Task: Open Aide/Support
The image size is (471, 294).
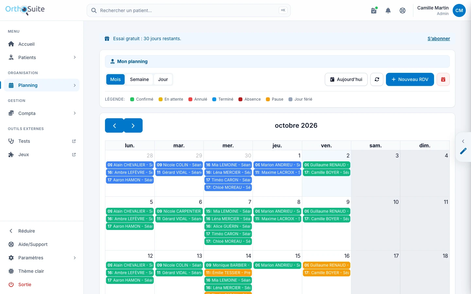Action: [42, 244]
